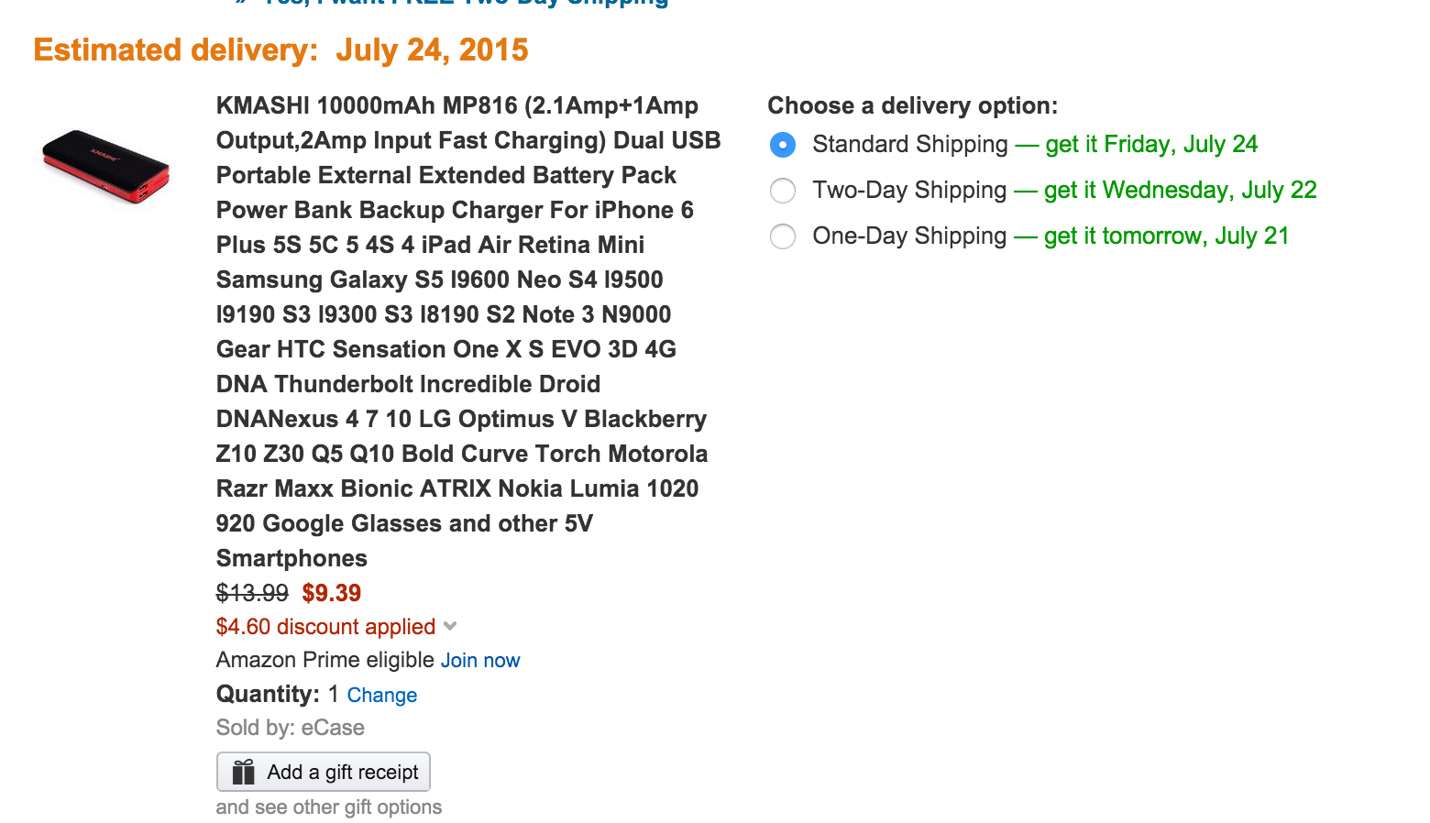Image resolution: width=1430 pixels, height=823 pixels.
Task: Click Add a gift receipt
Action: coord(323,772)
